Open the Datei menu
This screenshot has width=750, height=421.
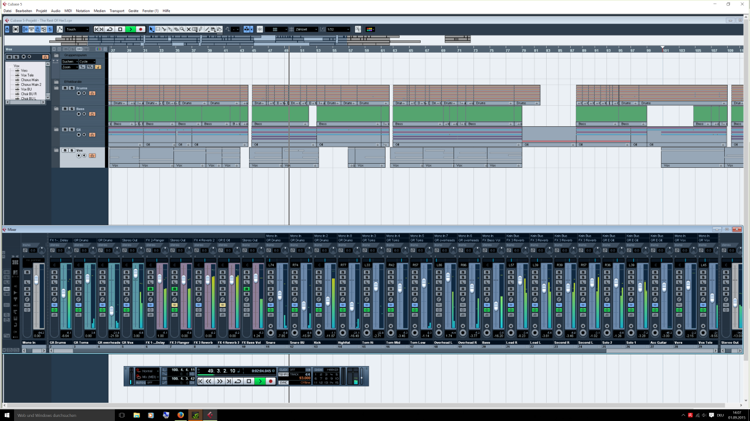coord(7,11)
